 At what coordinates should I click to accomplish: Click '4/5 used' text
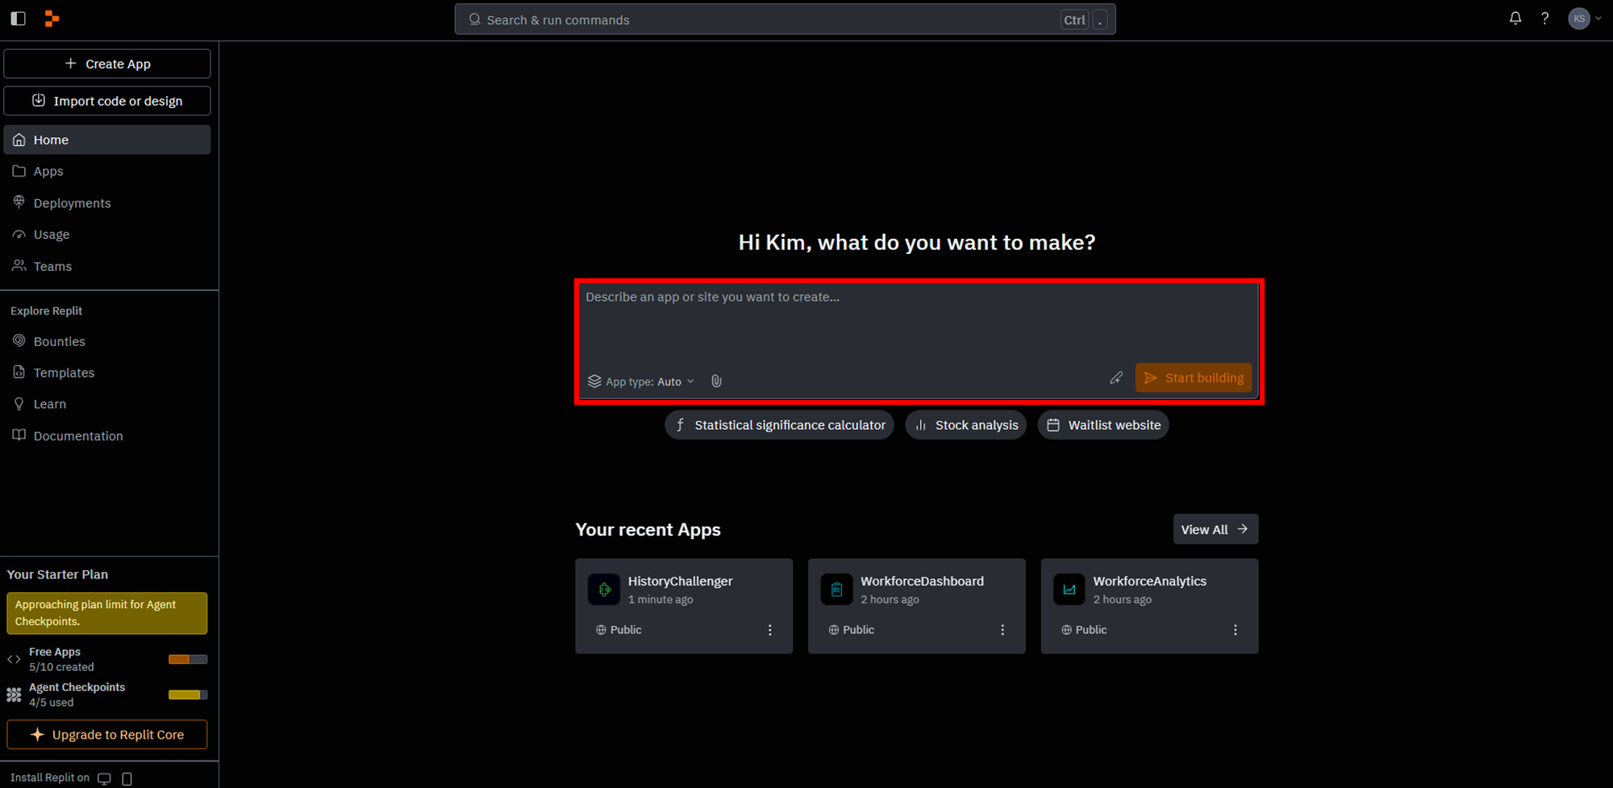(51, 703)
